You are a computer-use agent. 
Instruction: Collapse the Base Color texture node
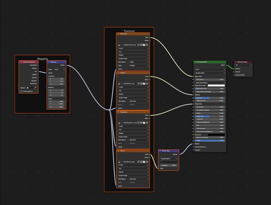click(x=118, y=34)
